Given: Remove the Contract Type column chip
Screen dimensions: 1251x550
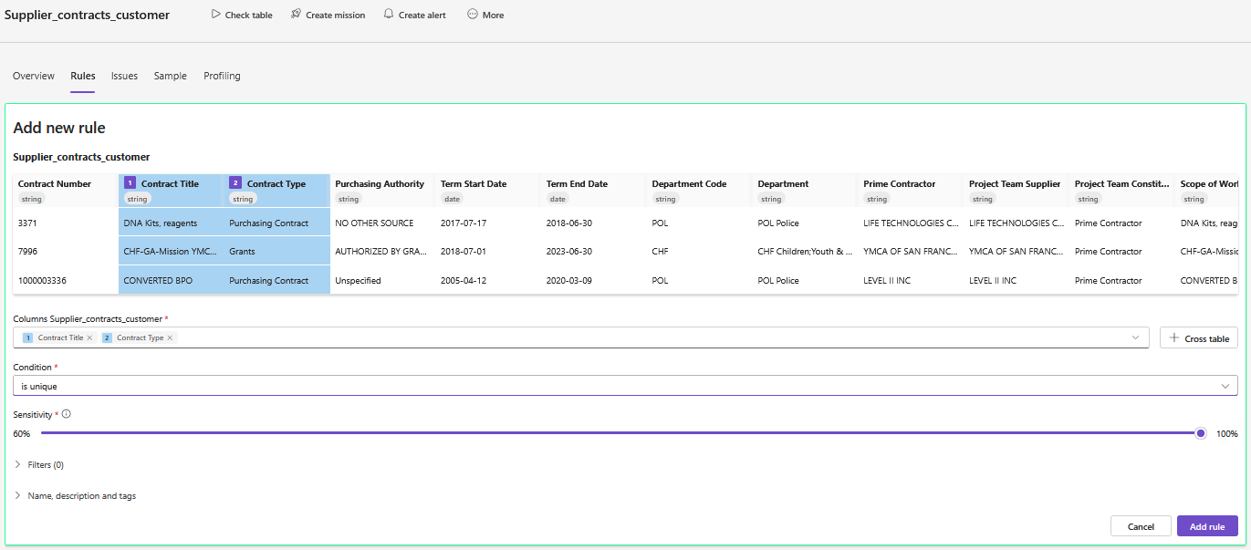Looking at the screenshot, I should click(170, 337).
